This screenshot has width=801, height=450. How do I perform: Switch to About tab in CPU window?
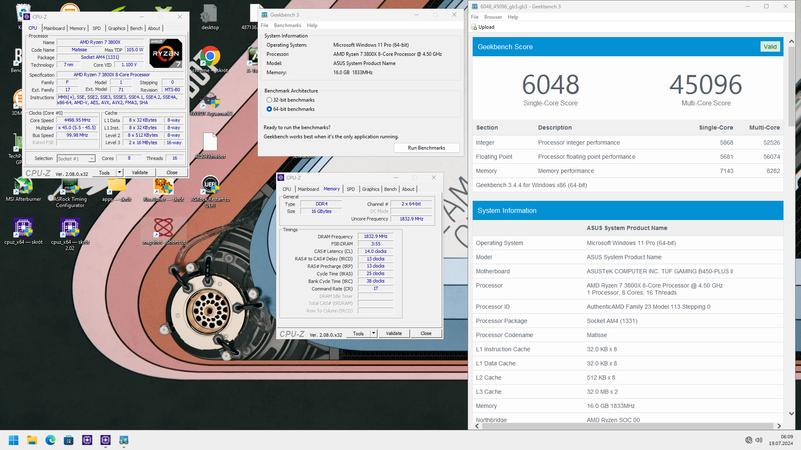[x=154, y=28]
